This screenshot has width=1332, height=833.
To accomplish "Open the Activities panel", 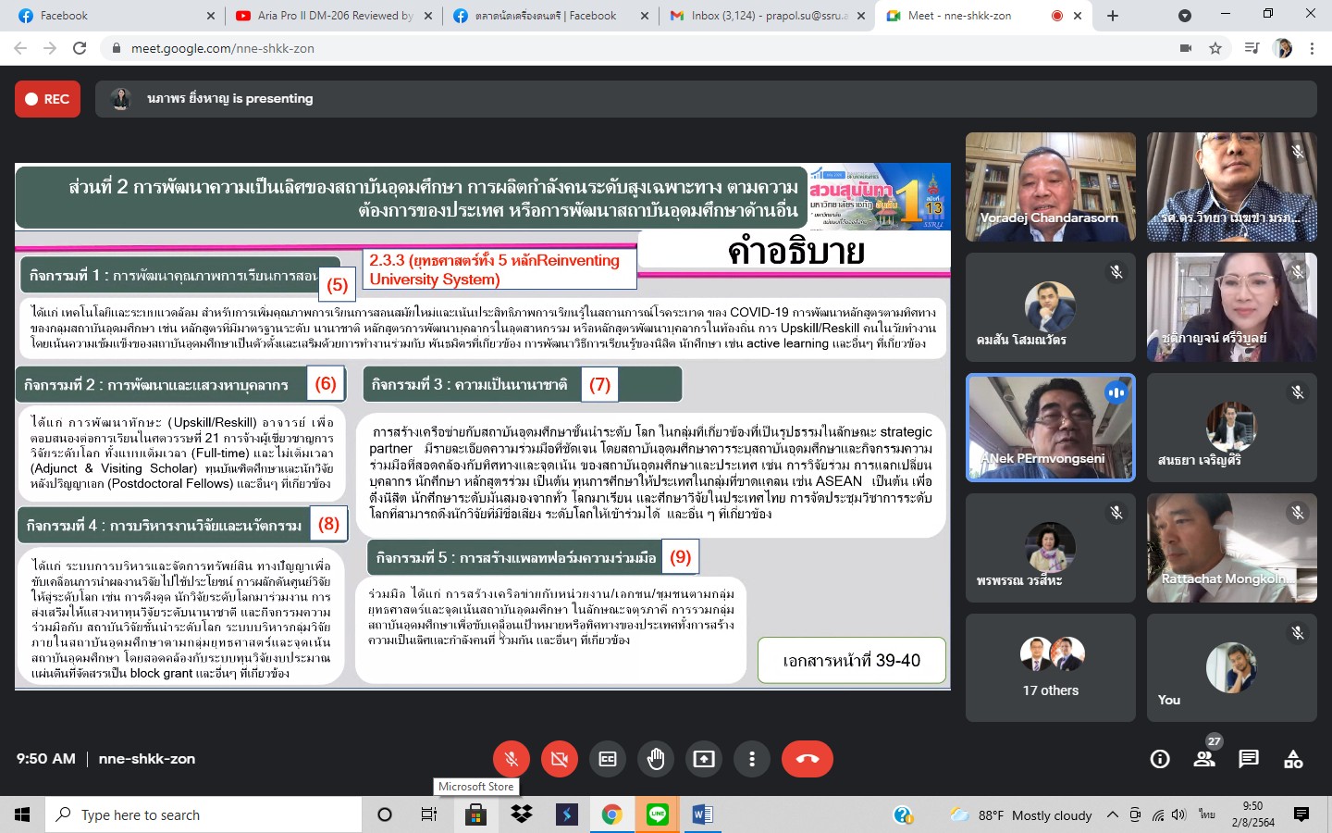I will tap(1293, 759).
